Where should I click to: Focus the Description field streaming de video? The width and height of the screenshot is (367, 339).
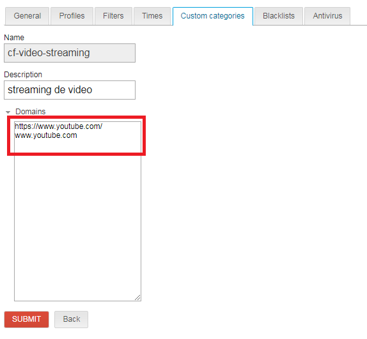(x=70, y=90)
